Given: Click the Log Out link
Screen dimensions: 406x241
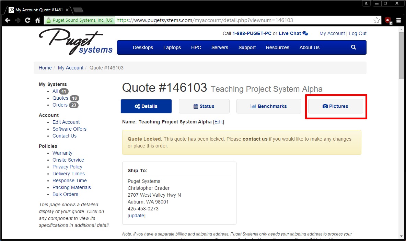Looking at the screenshot, I should 358,33.
